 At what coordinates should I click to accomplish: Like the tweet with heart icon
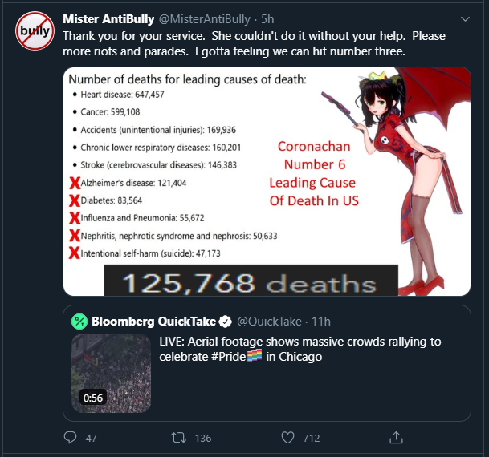click(287, 438)
